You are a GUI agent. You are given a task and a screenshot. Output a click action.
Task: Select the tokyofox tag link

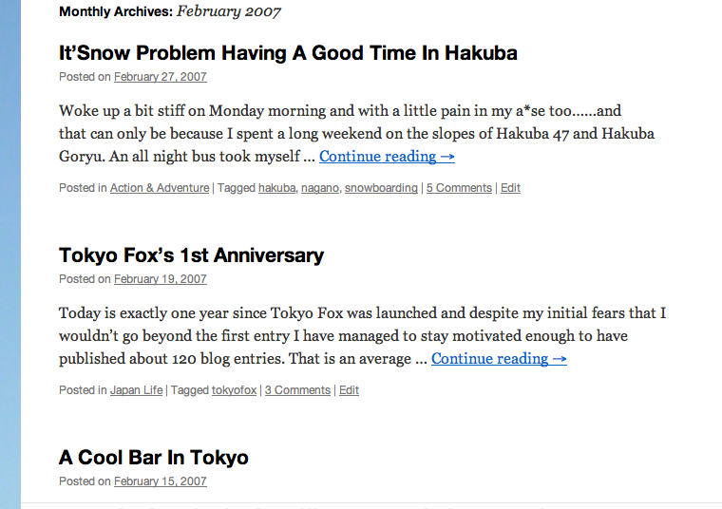click(234, 390)
